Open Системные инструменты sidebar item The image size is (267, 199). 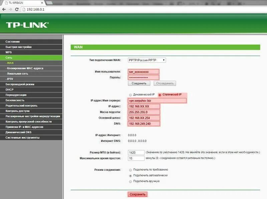(31, 138)
